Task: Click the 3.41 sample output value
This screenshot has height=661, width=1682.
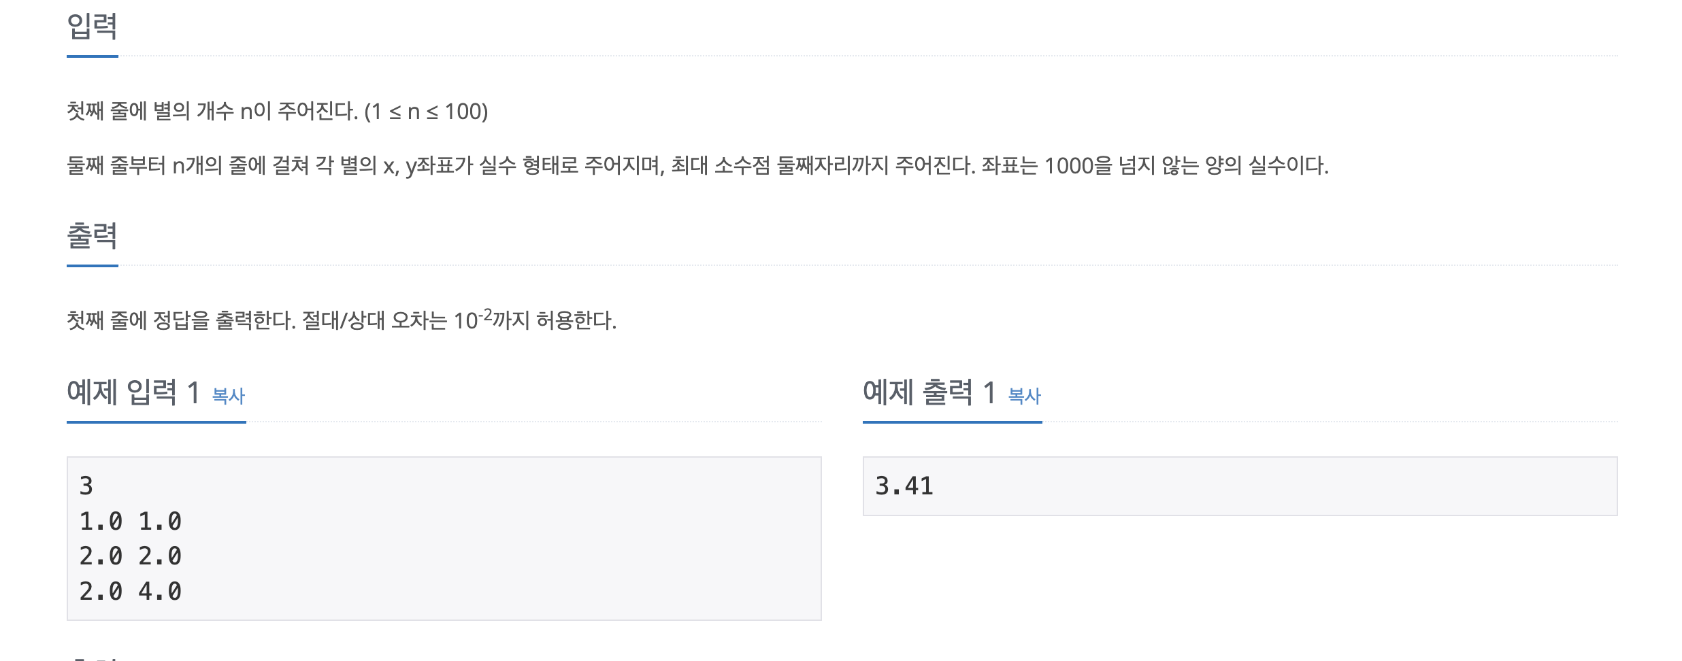Action: pyautogui.click(x=904, y=486)
